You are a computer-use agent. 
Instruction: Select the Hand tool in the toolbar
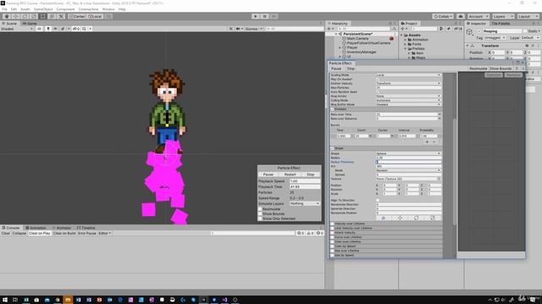point(6,16)
